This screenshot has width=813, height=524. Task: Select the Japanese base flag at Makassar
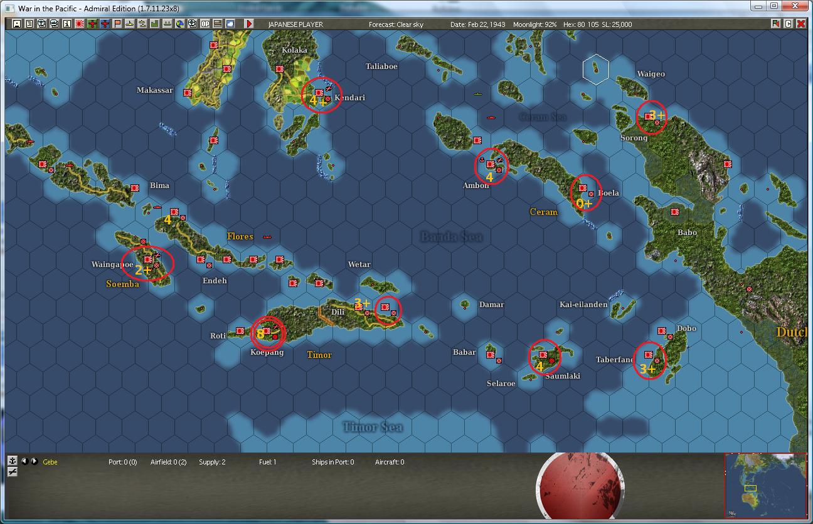click(187, 93)
